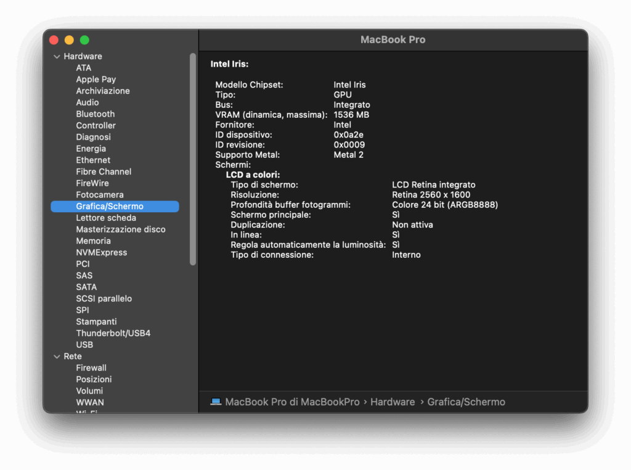This screenshot has height=470, width=631.
Task: Select Apple Pay in the sidebar
Action: 96,79
